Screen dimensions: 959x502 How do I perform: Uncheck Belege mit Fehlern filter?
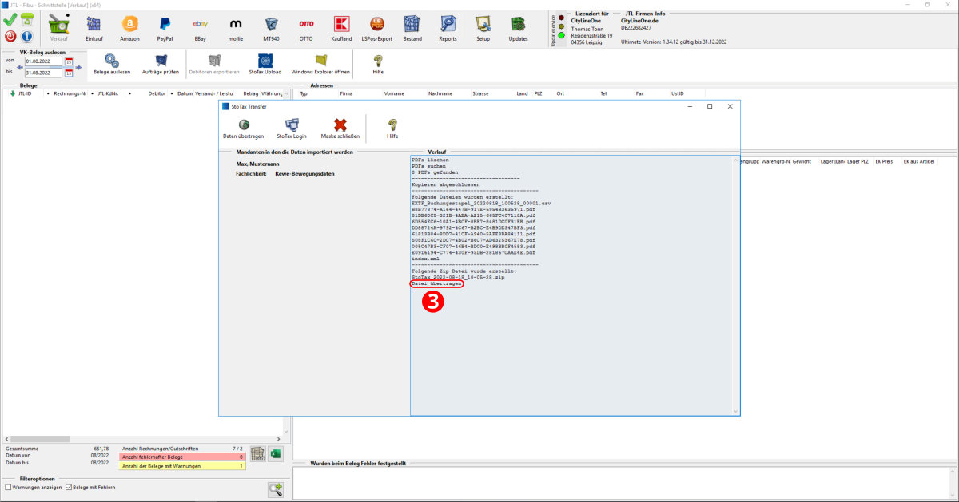(69, 487)
